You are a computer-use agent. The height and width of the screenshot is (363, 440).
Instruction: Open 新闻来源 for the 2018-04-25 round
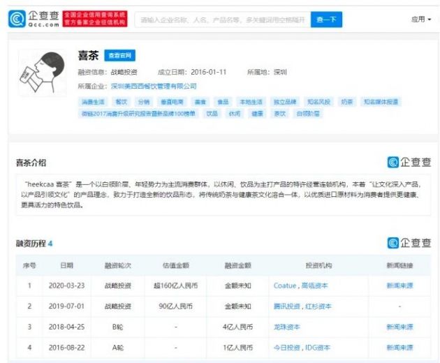[x=400, y=327]
